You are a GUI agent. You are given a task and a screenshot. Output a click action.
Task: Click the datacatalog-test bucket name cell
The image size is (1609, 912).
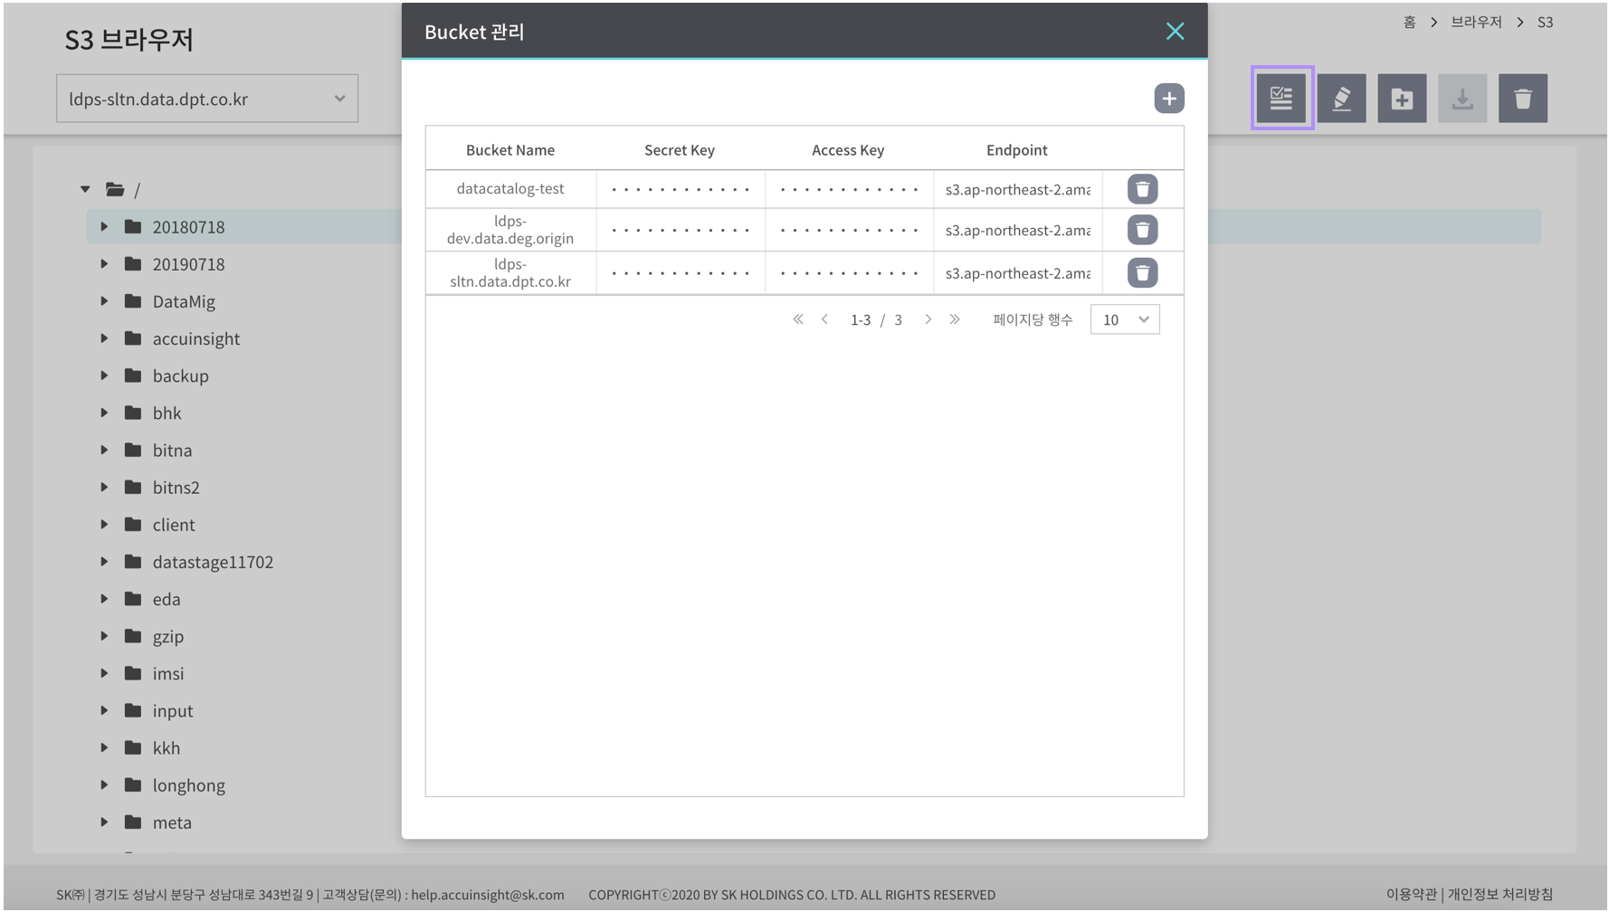(510, 189)
